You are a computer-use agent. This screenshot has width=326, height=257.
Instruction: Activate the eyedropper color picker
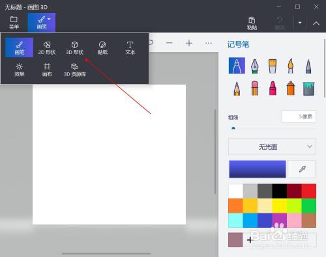click(302, 169)
